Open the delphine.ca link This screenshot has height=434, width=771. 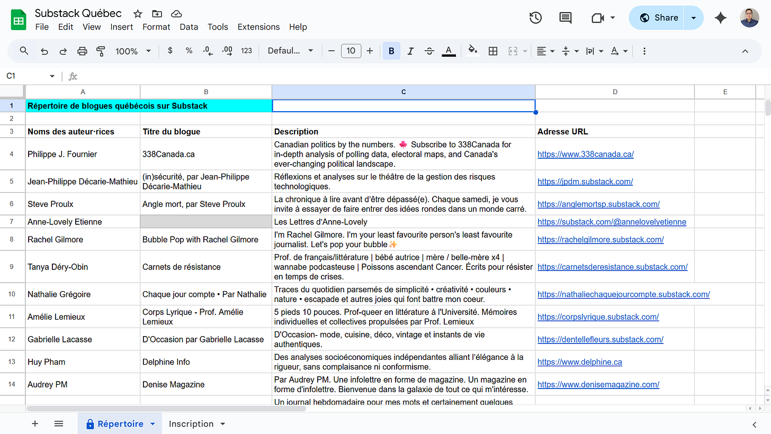580,362
